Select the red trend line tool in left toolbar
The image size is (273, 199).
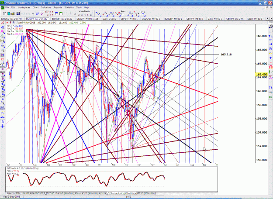(x=3, y=23)
